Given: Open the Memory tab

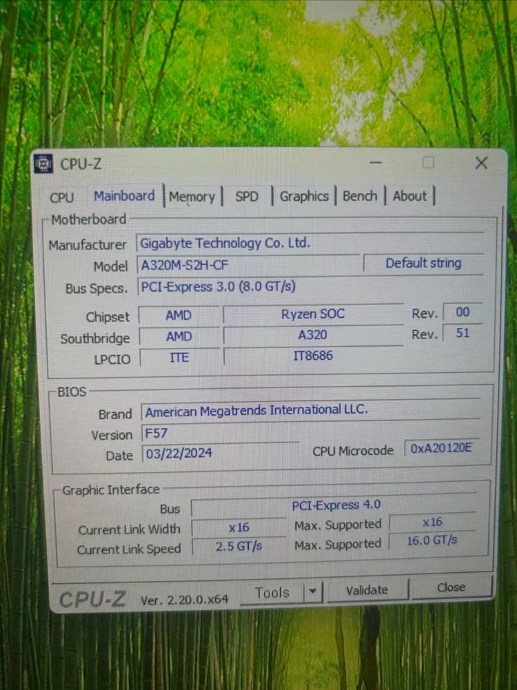Looking at the screenshot, I should [x=192, y=196].
